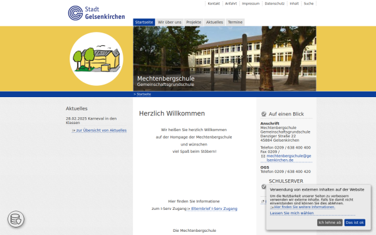Screen dimensions: 376x235
Task: Open the data protection settings icon
Action: 16,219
